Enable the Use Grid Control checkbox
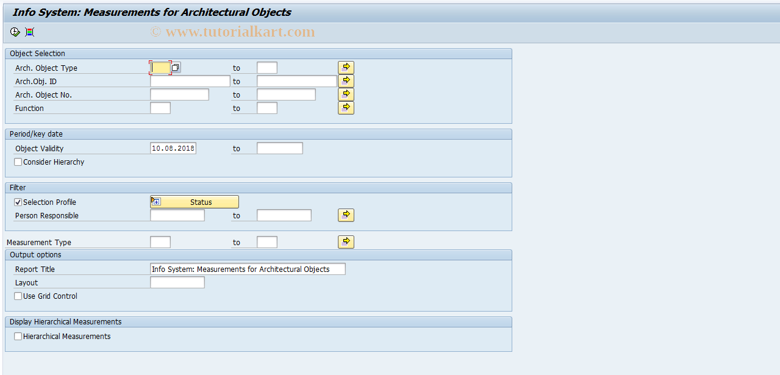This screenshot has height=375, width=780. pos(18,296)
